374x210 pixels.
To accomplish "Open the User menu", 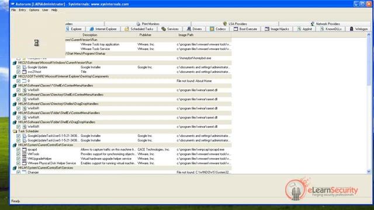I will click(x=45, y=10).
